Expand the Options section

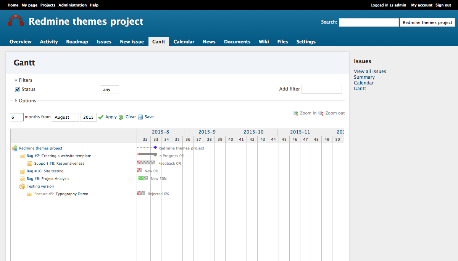coord(25,101)
